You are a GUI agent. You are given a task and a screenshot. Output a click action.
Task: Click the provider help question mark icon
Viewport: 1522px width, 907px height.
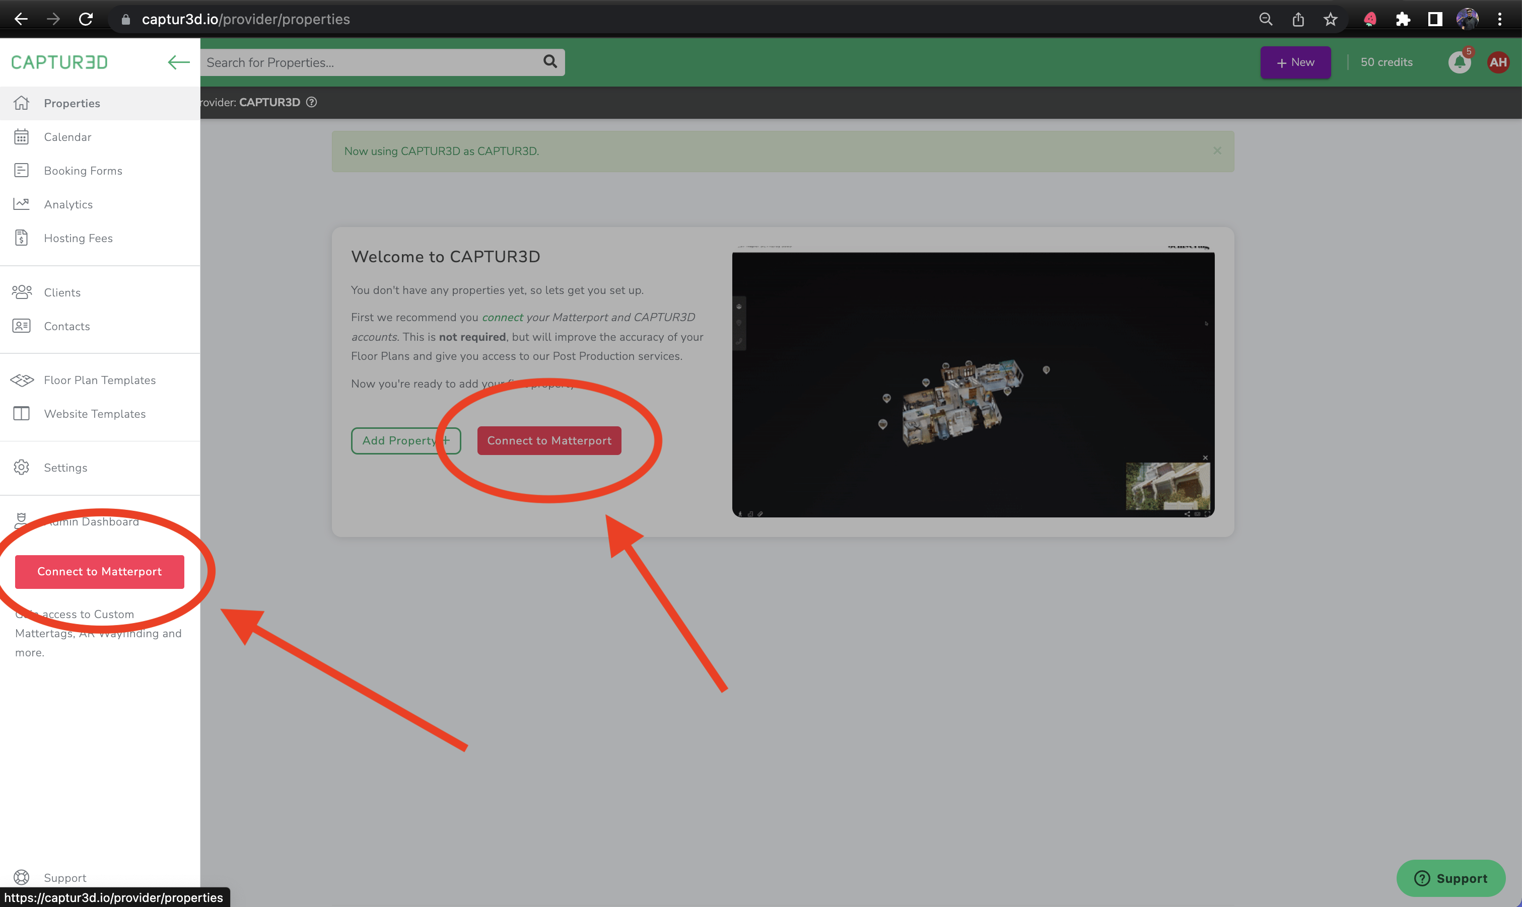[311, 102]
